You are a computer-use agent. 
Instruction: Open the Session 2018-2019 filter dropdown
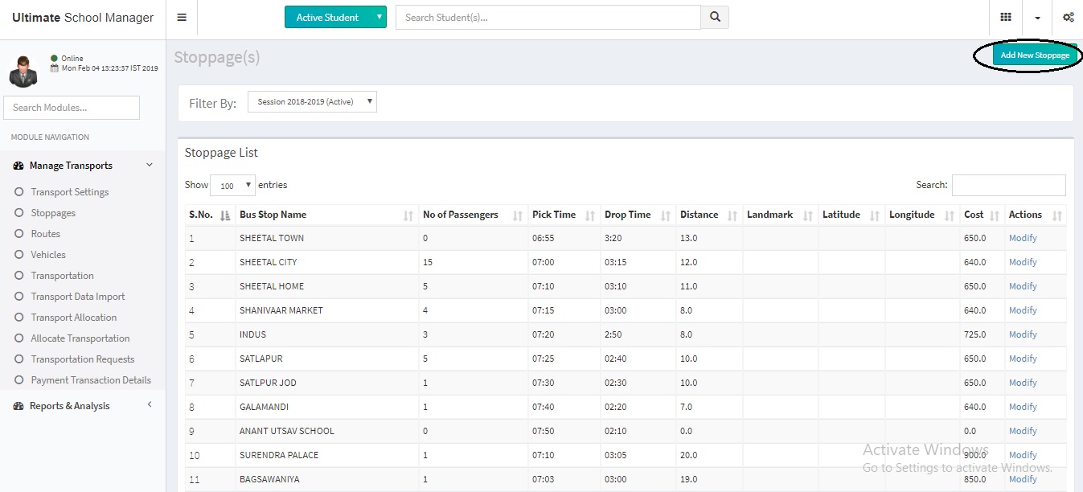point(312,102)
